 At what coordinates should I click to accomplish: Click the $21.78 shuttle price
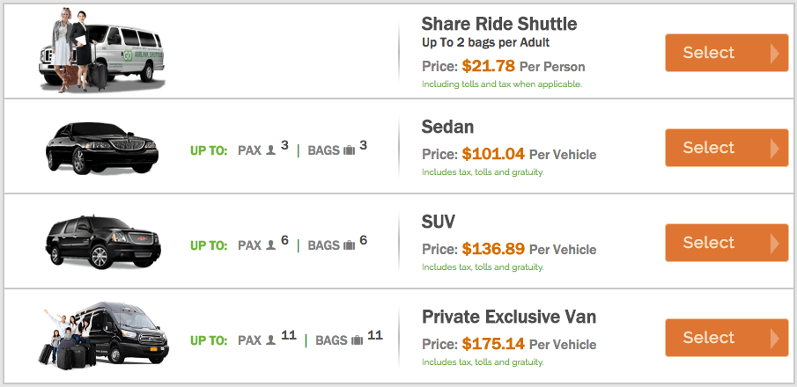(489, 66)
